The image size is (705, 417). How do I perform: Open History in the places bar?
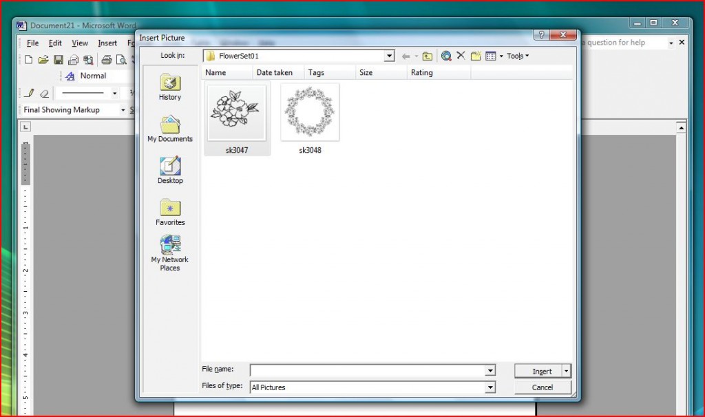click(170, 87)
